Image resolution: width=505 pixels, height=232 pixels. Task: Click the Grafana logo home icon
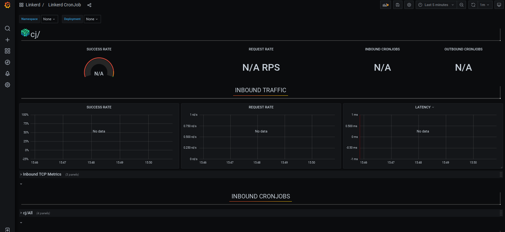tap(7, 5)
